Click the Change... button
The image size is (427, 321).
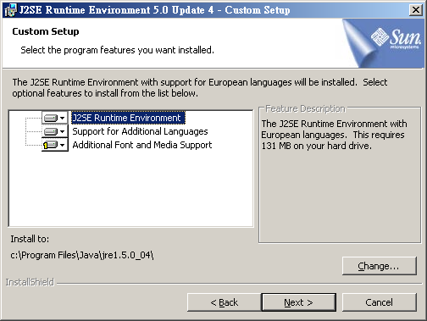click(x=380, y=266)
